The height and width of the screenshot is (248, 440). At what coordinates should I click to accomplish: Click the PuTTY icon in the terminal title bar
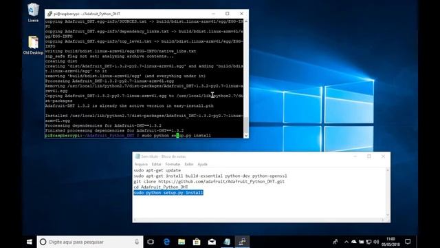click(49, 14)
